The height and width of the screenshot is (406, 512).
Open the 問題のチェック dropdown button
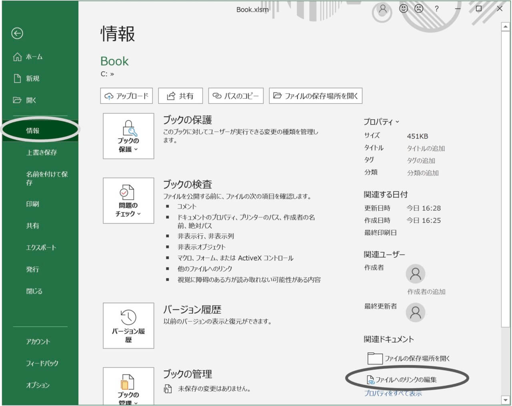tap(128, 200)
